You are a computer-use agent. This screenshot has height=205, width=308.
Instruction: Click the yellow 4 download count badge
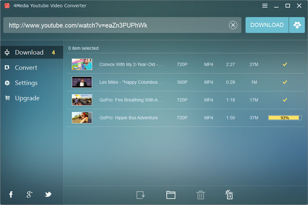coord(53,52)
